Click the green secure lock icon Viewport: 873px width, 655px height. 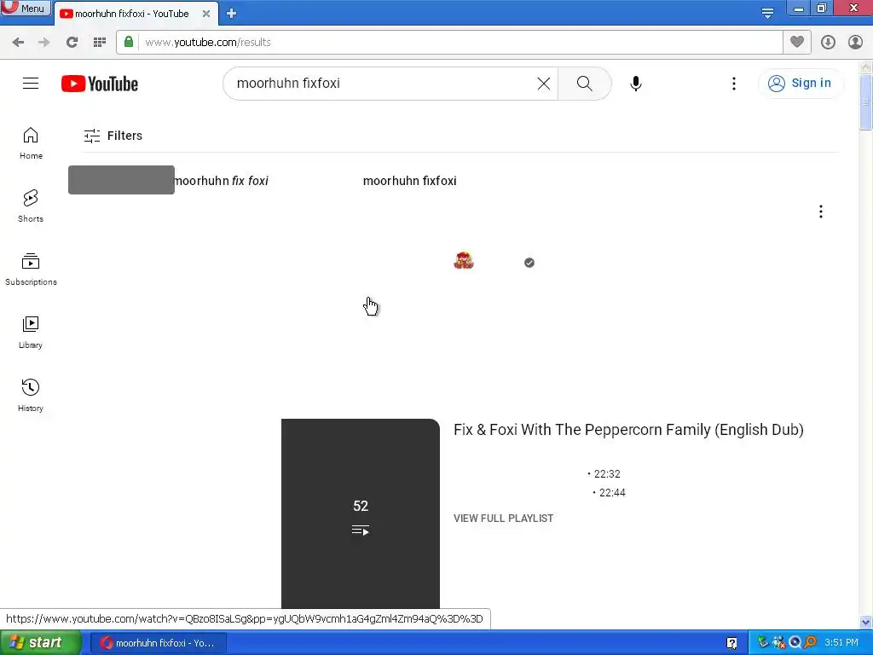click(129, 42)
